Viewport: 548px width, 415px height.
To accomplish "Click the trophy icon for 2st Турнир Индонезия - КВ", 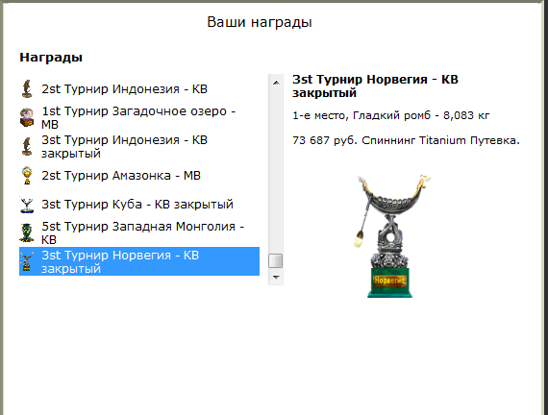I will tap(27, 88).
